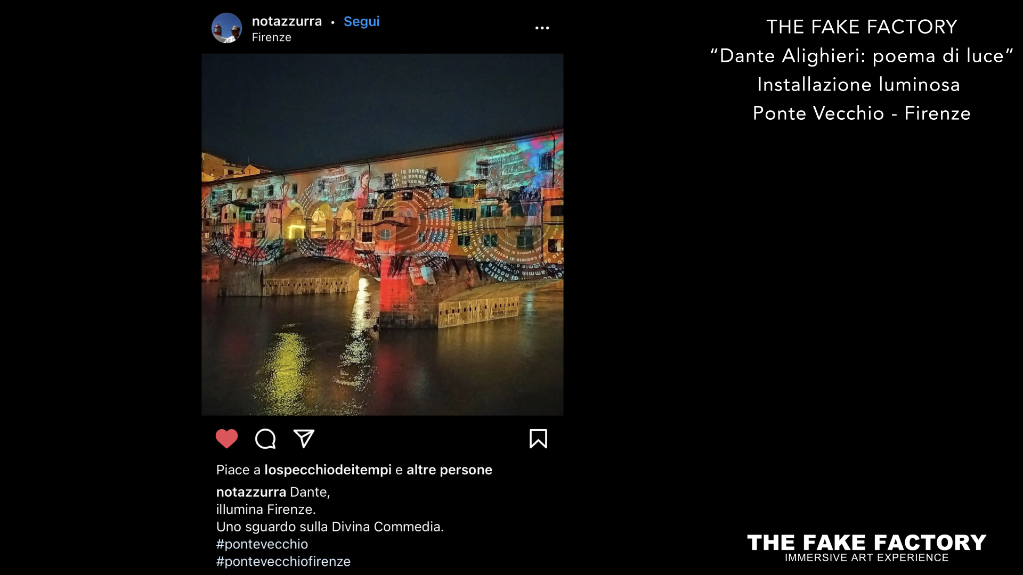The image size is (1023, 575).
Task: Open liker profile lospecchiodeitempi
Action: [328, 470]
